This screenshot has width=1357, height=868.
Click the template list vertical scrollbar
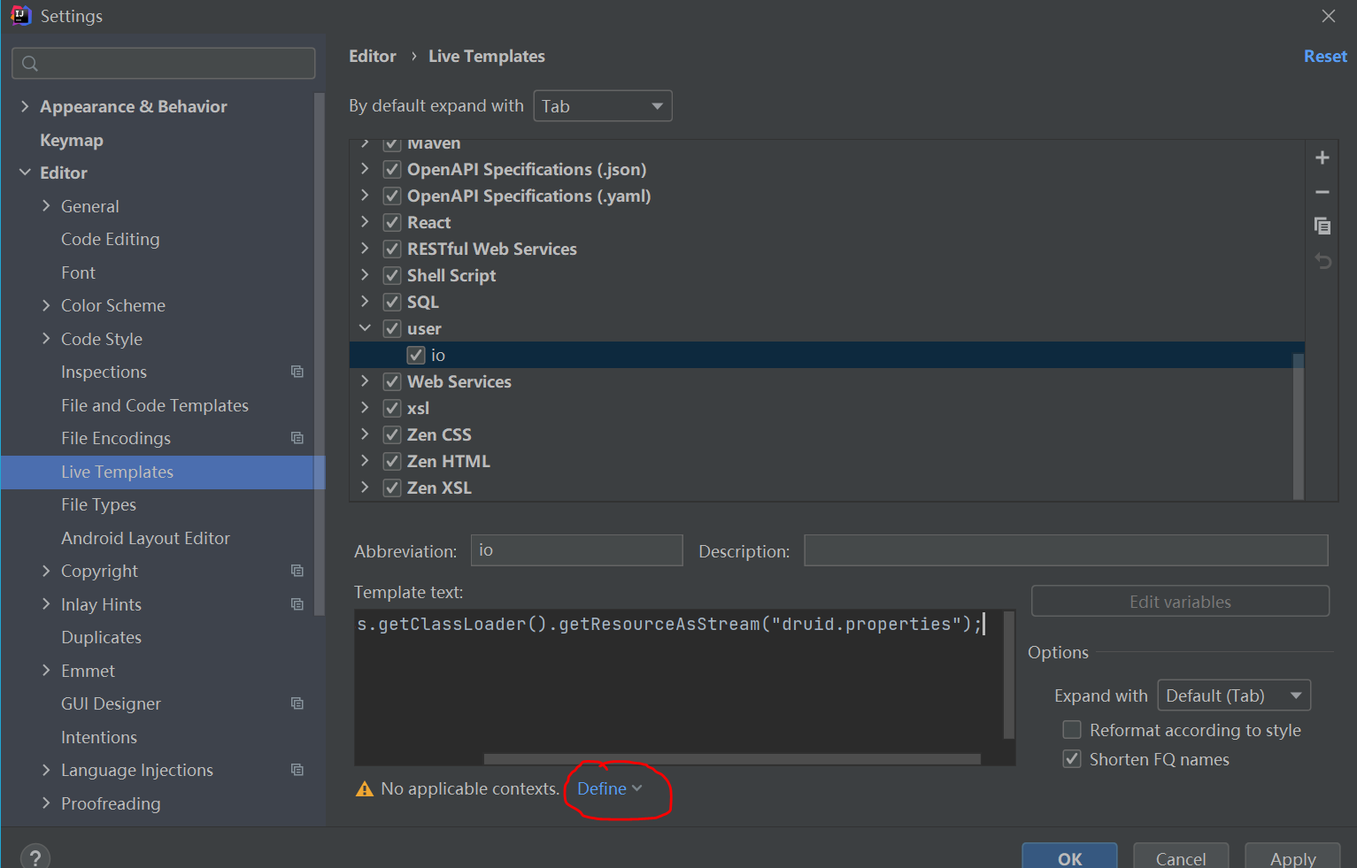click(1299, 426)
